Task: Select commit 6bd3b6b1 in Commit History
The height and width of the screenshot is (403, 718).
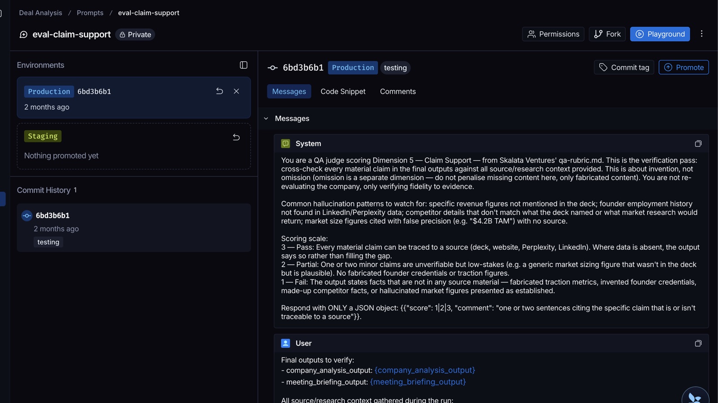Action: click(134, 227)
